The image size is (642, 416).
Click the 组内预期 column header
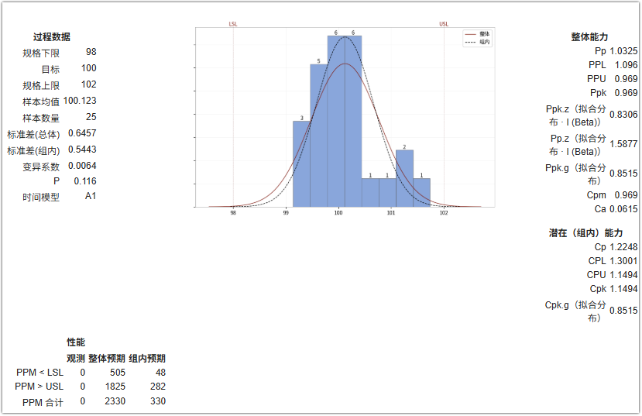coord(147,359)
